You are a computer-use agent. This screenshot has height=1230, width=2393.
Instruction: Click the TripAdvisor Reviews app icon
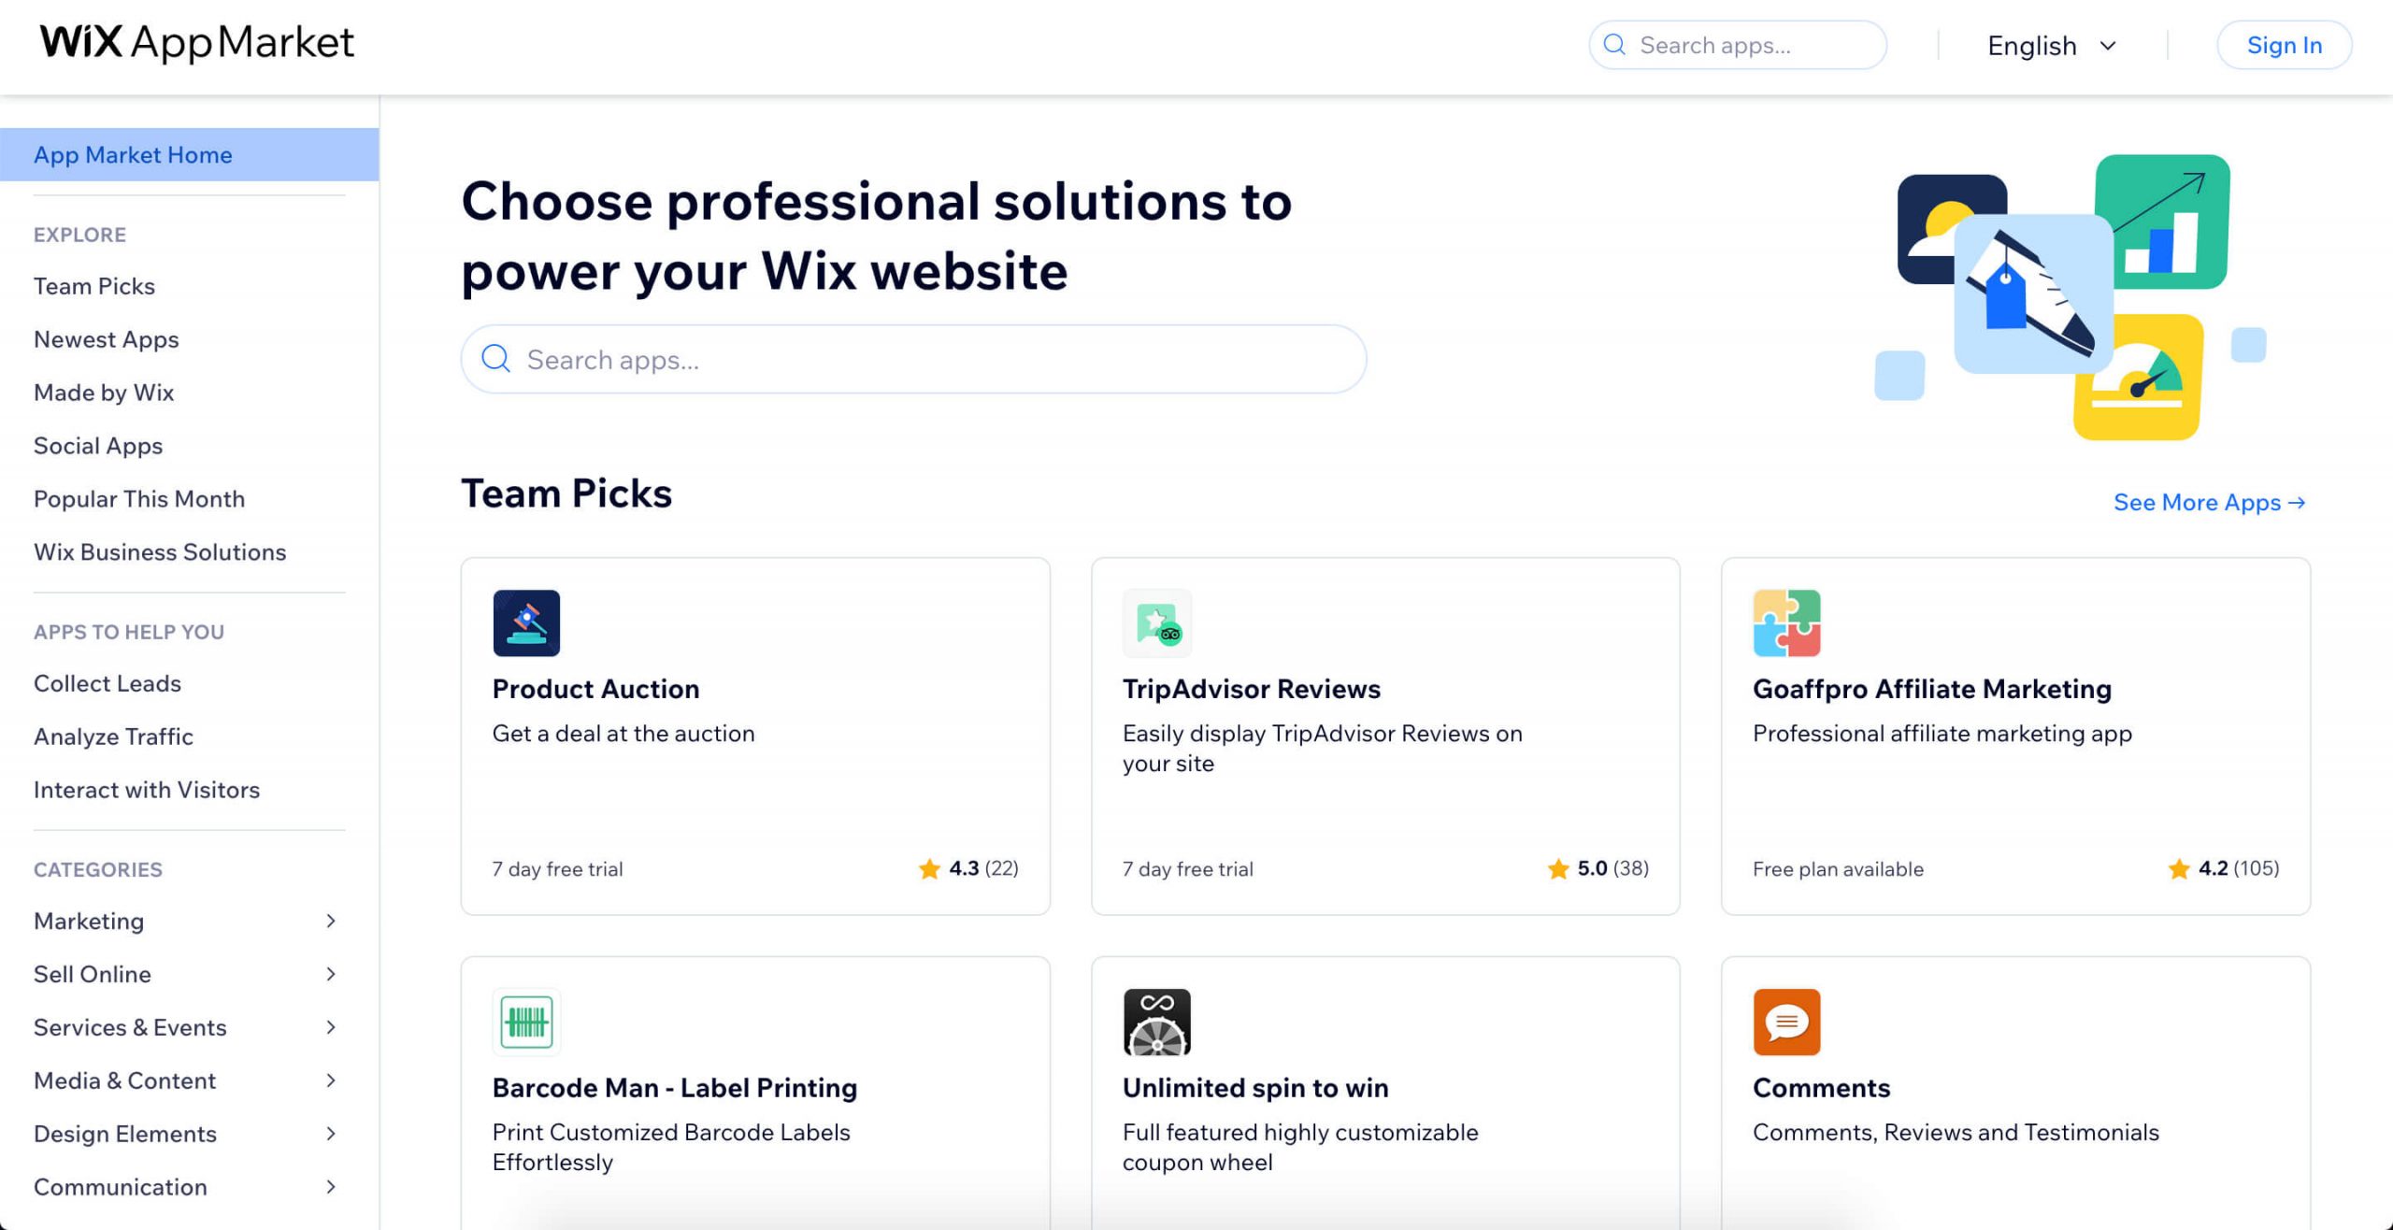click(x=1156, y=622)
